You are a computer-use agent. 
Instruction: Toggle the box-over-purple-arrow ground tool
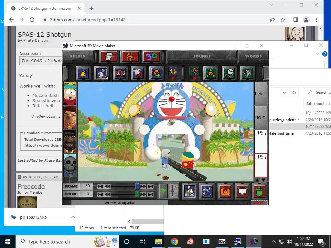coord(194,72)
